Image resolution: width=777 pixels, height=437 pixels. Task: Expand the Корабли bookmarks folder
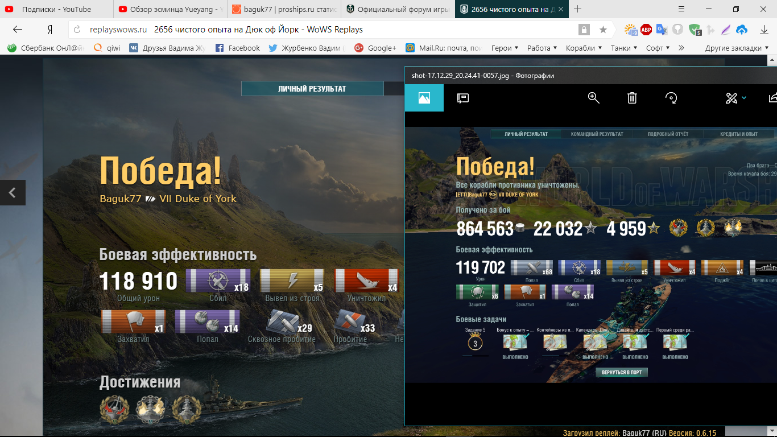(584, 48)
